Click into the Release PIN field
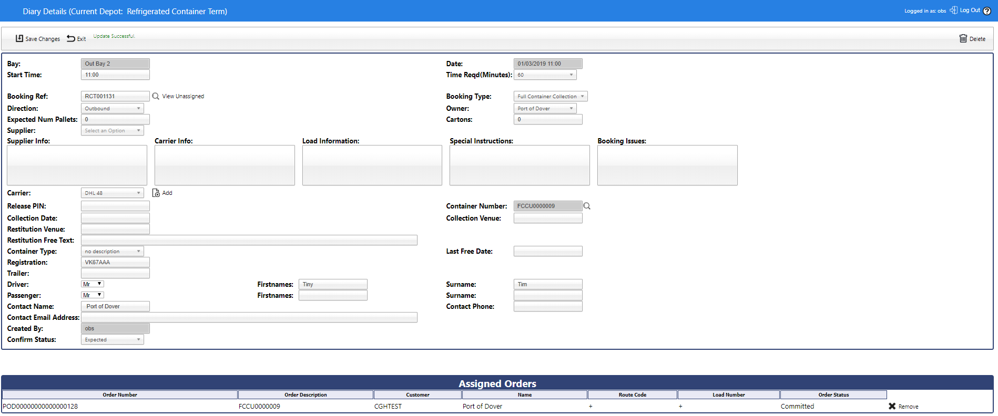Image resolution: width=998 pixels, height=416 pixels. coord(115,206)
